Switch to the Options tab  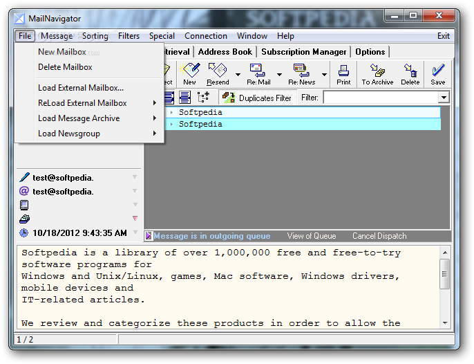pos(370,52)
